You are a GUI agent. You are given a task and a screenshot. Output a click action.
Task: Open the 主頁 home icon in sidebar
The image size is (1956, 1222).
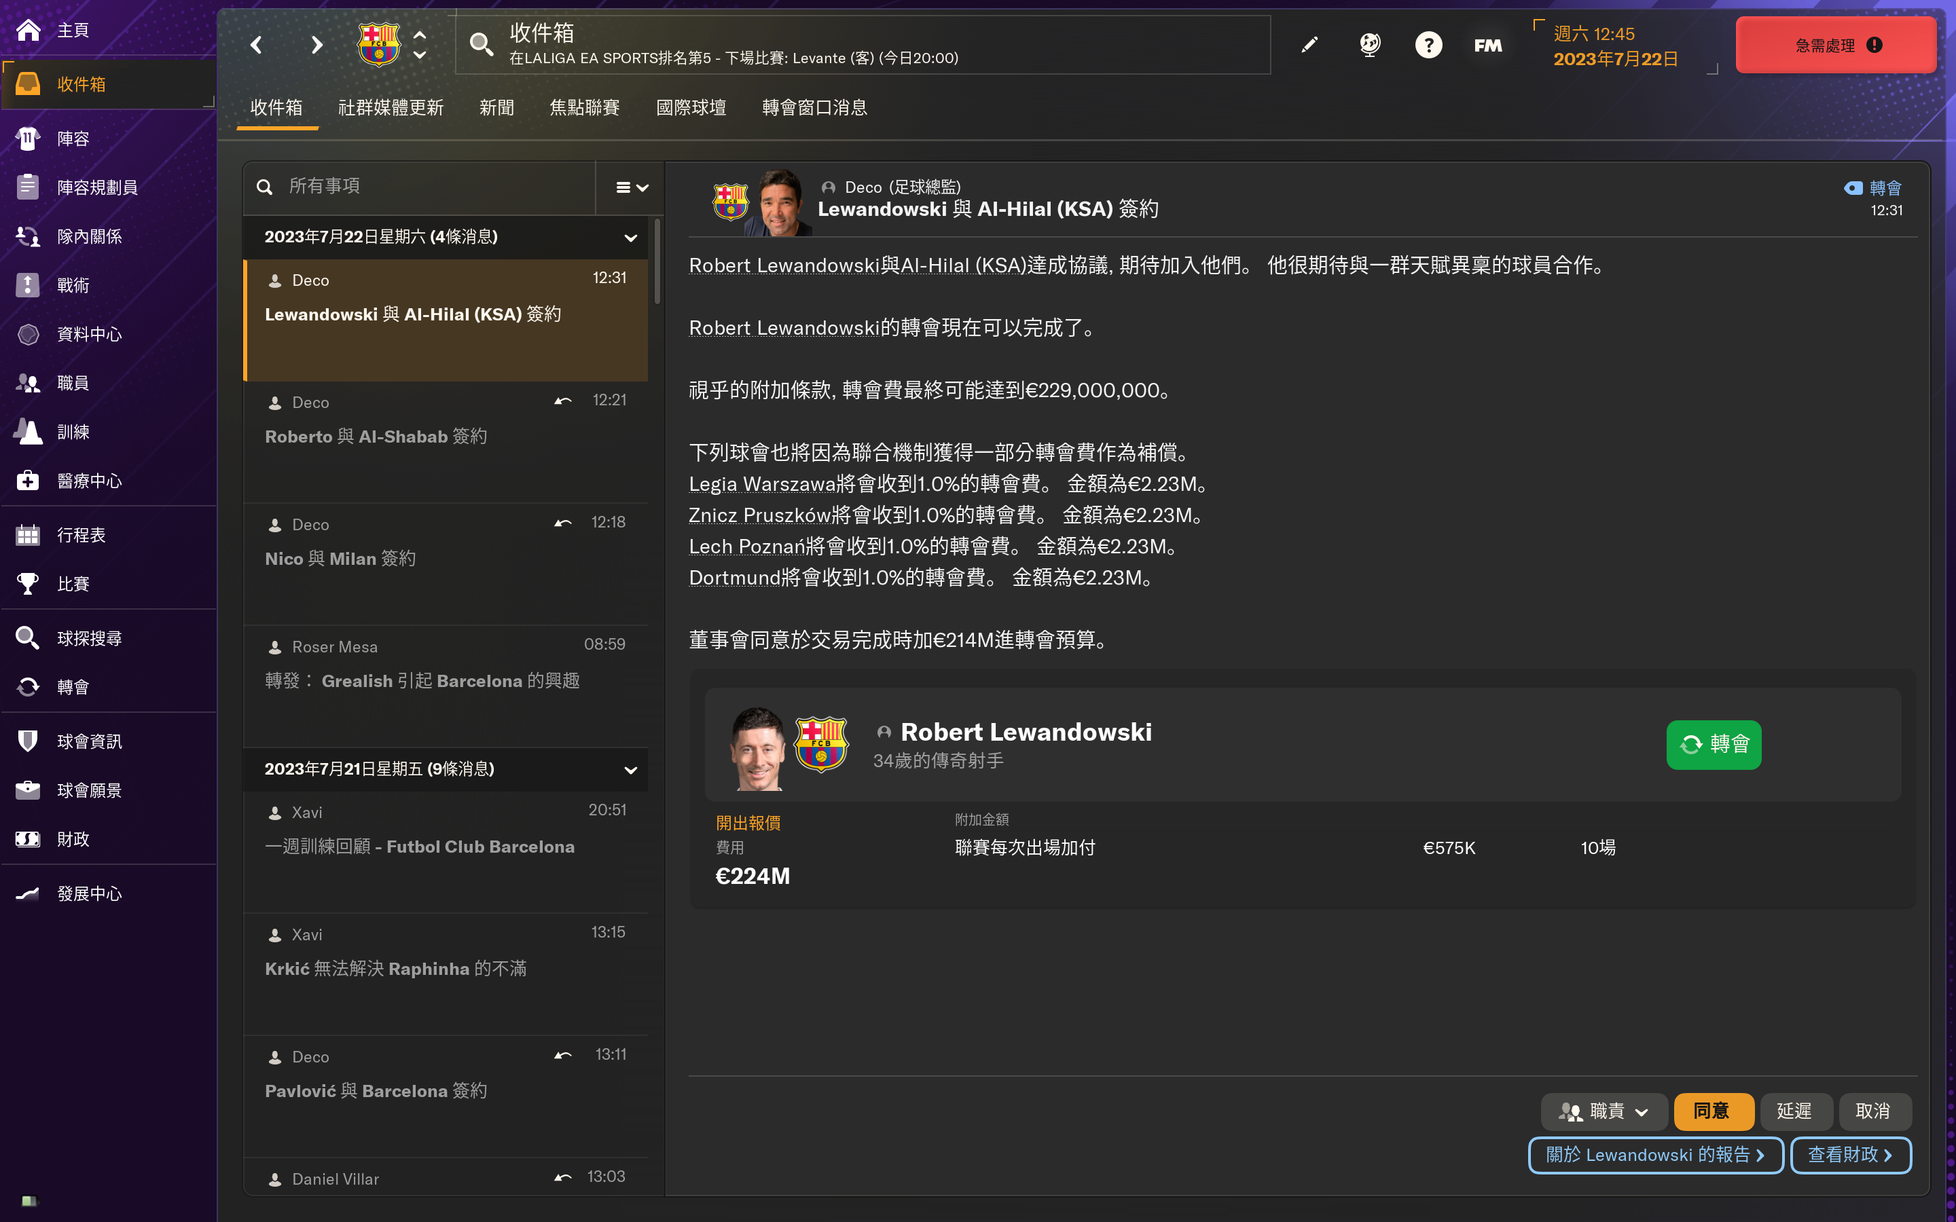(29, 31)
